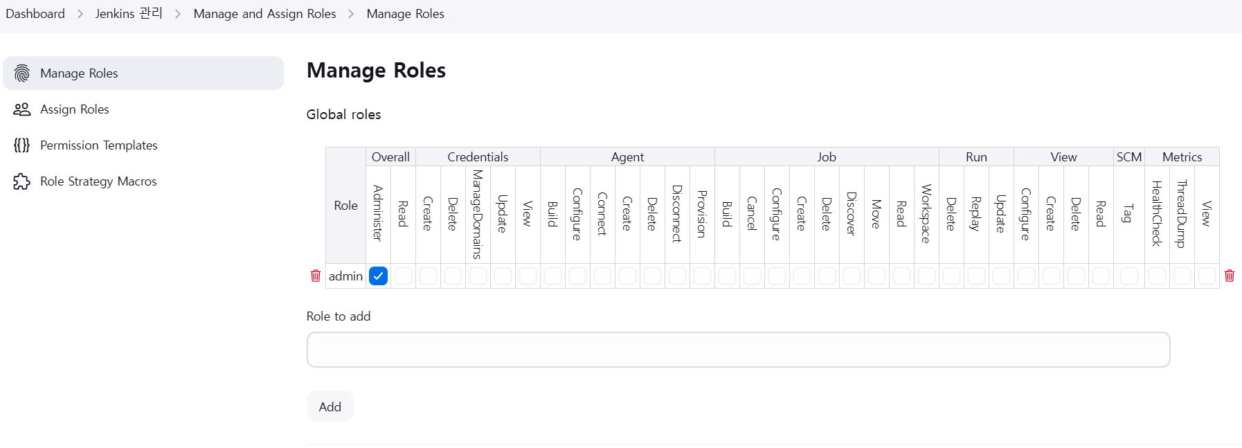Viewport: 1242px width, 448px height.
Task: Click chevron after Manage and Assign Roles
Action: 351,14
